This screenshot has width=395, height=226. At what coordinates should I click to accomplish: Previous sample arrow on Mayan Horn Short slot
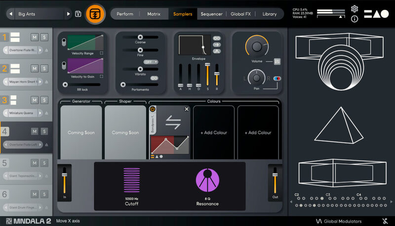pyautogui.click(x=5, y=82)
